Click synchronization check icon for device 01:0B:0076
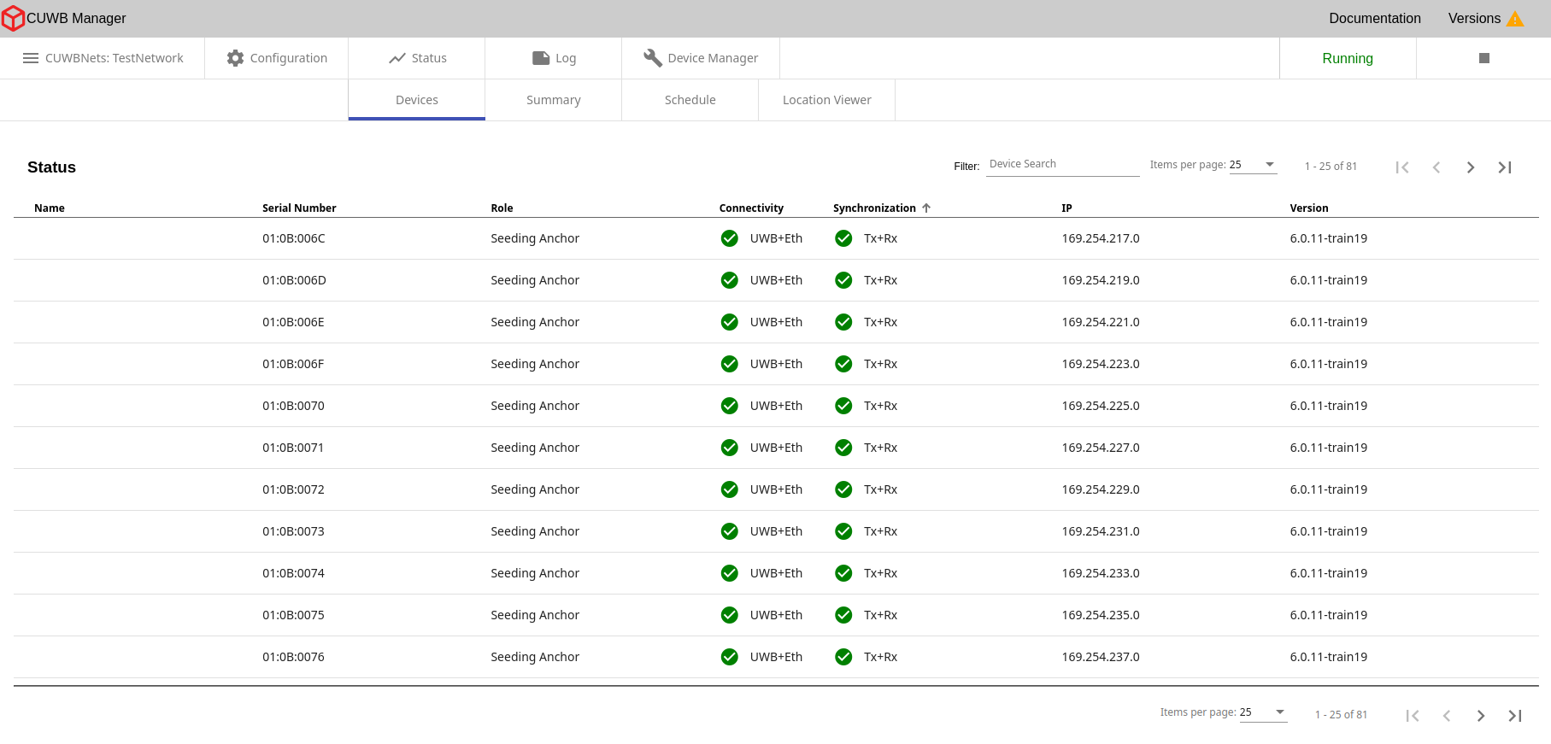 pyautogui.click(x=843, y=657)
